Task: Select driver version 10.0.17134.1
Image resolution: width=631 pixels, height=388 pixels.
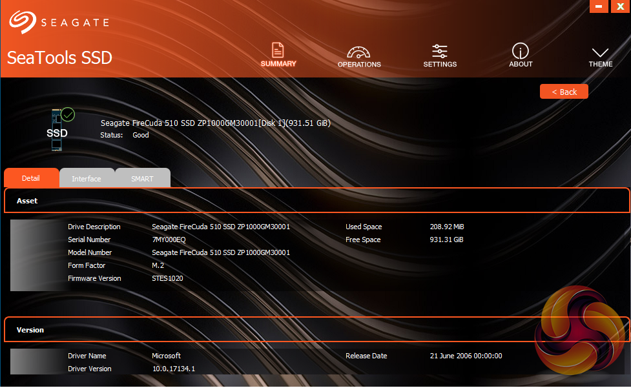Action: coord(174,369)
